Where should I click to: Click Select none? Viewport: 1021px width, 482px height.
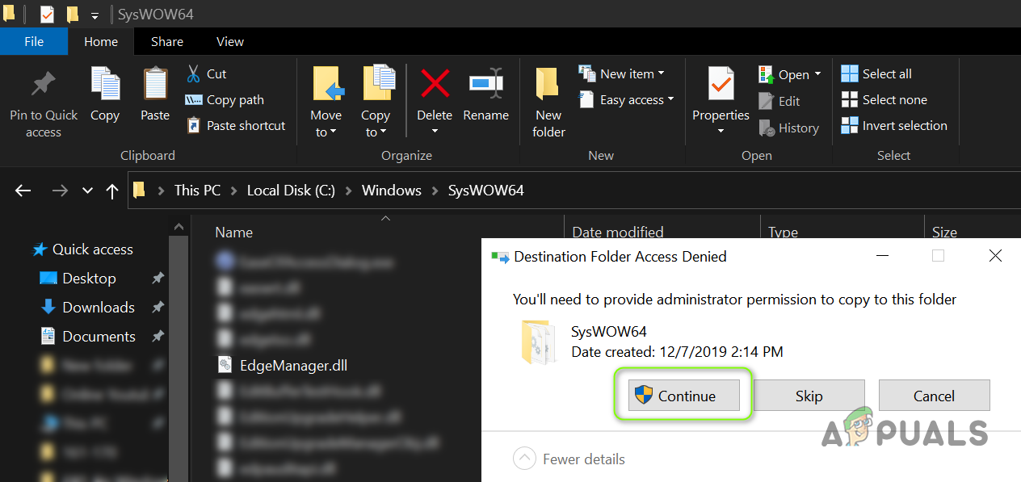click(x=884, y=99)
